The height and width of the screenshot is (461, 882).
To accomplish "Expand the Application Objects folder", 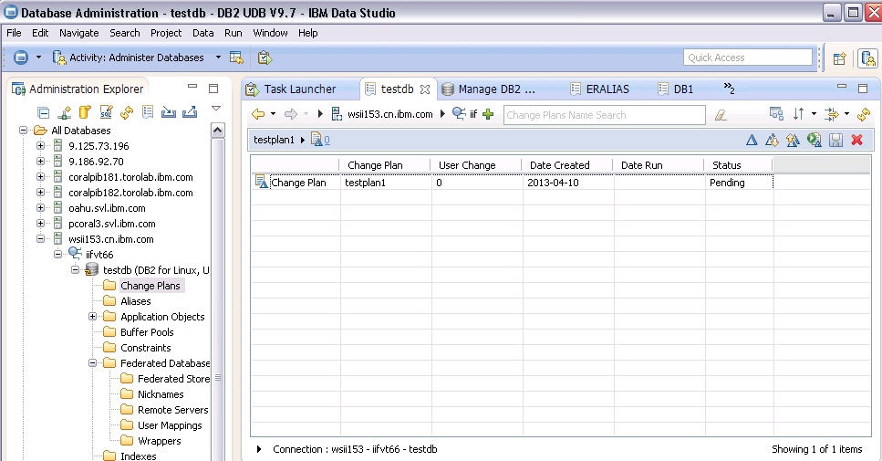I will [x=92, y=317].
